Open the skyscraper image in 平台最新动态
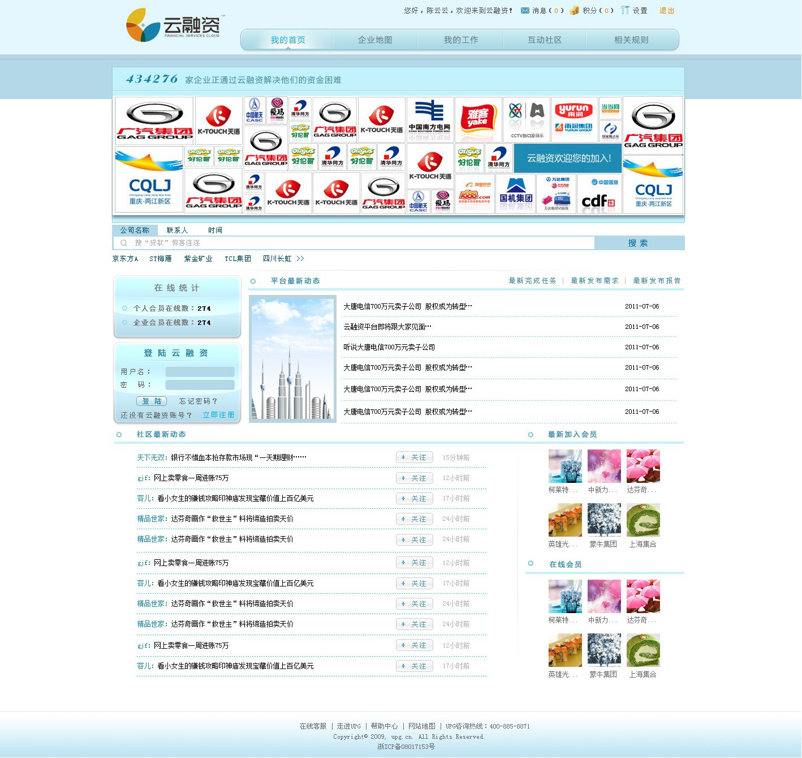802x758 pixels. click(292, 359)
